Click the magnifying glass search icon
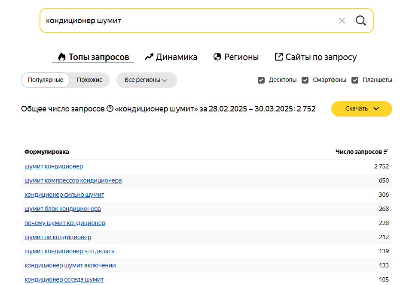403x285 pixels. [361, 21]
